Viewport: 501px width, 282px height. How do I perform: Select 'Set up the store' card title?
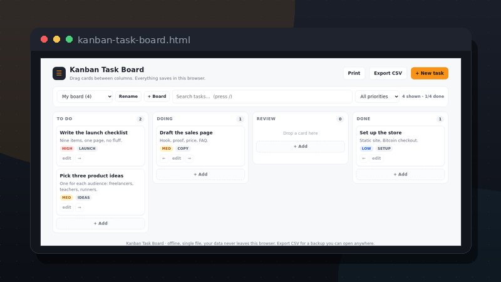click(381, 133)
